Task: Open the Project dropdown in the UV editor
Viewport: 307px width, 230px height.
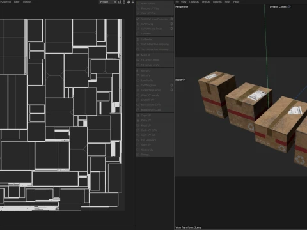Action: coord(108,2)
